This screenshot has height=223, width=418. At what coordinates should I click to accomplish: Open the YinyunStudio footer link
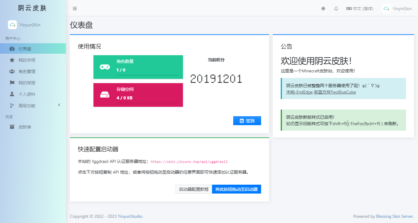tap(130, 216)
